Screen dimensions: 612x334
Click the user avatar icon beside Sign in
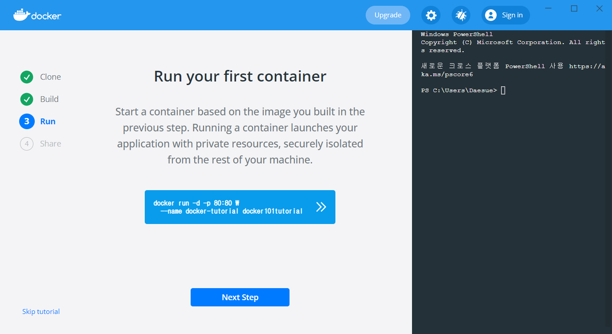(491, 15)
